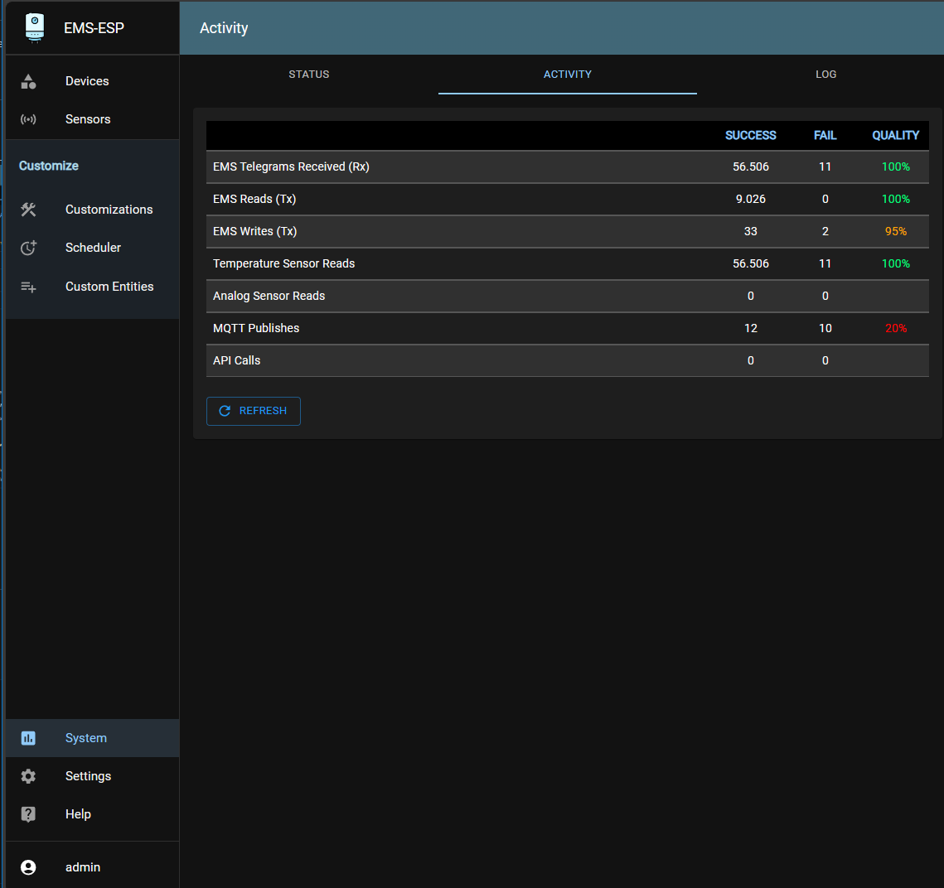Click the Help question mark icon
944x888 pixels.
tap(28, 814)
